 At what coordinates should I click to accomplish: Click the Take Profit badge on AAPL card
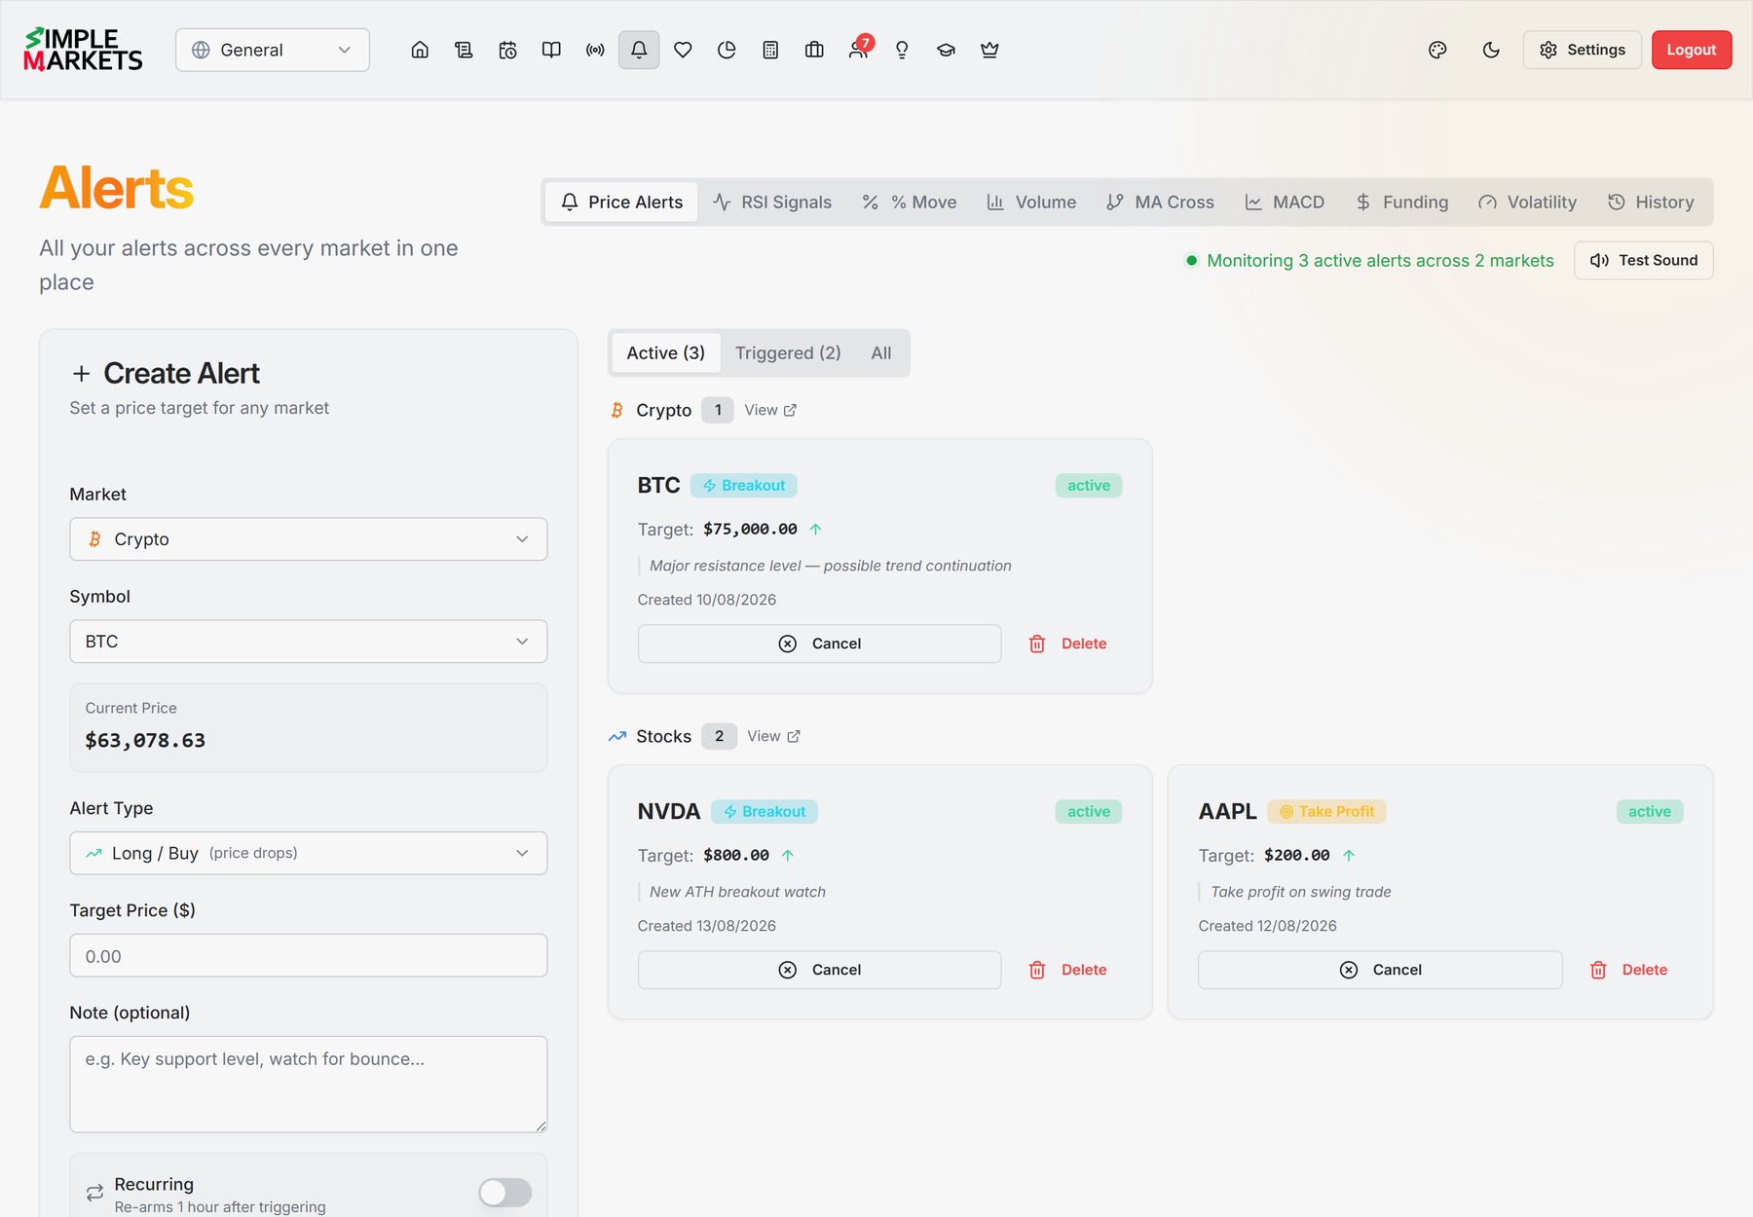(1326, 811)
